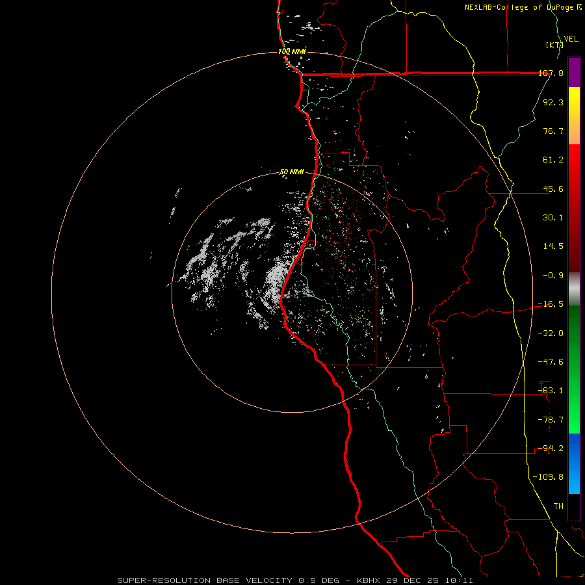Select the 61.2 legend value

coord(553,160)
